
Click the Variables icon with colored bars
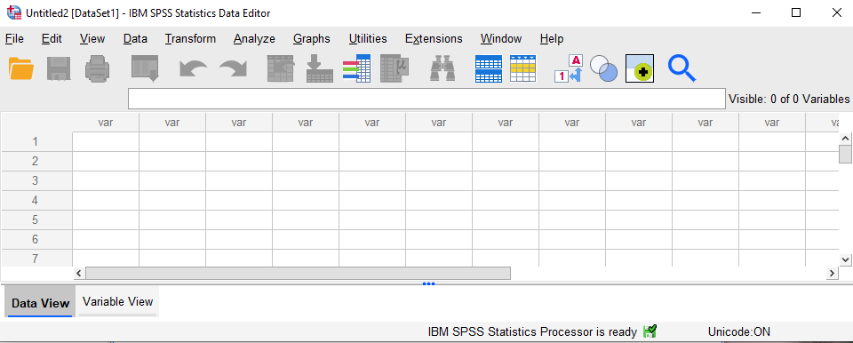click(356, 68)
